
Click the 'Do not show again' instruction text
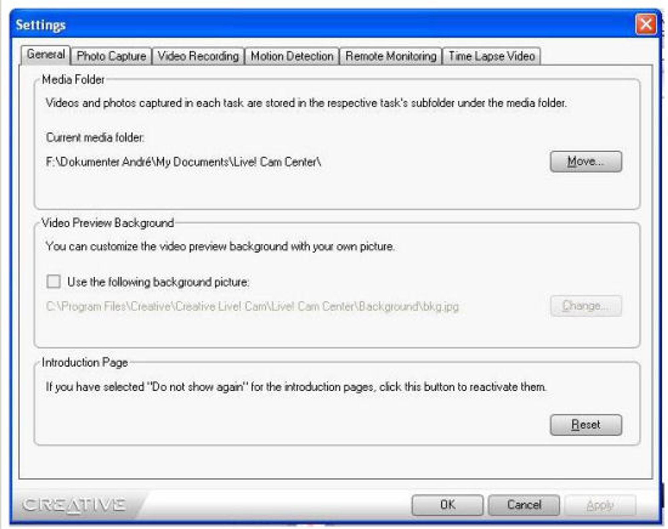(x=296, y=387)
